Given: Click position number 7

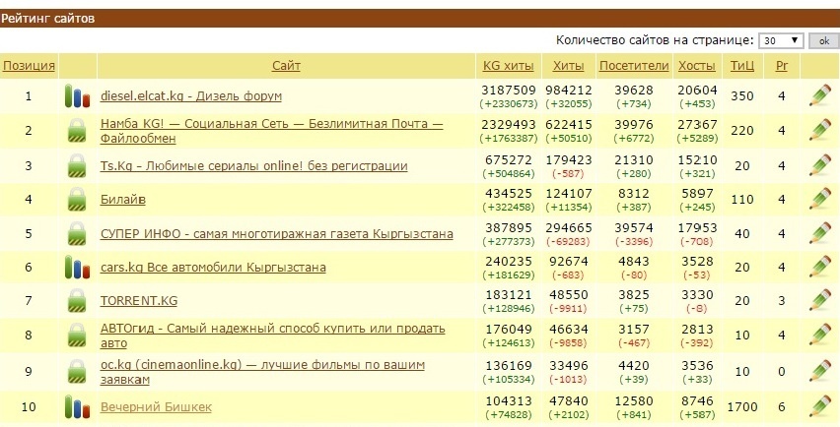Looking at the screenshot, I should (x=29, y=301).
